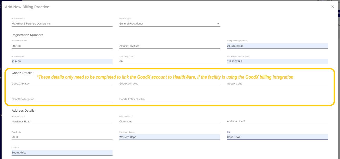This screenshot has height=159, width=340.
Task: Edit Address Line 1 with Newlands Road
Action: click(62, 122)
